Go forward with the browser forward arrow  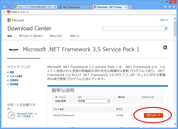11,7
